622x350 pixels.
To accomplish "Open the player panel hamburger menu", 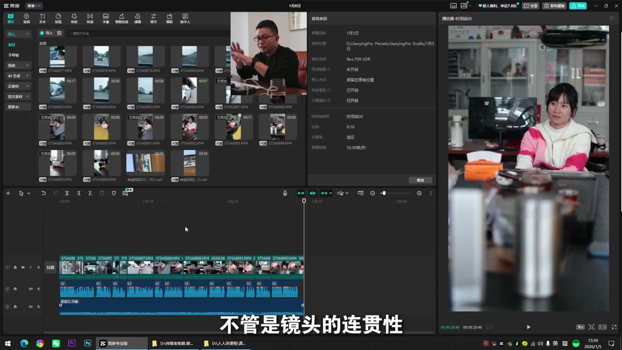I will click(612, 18).
